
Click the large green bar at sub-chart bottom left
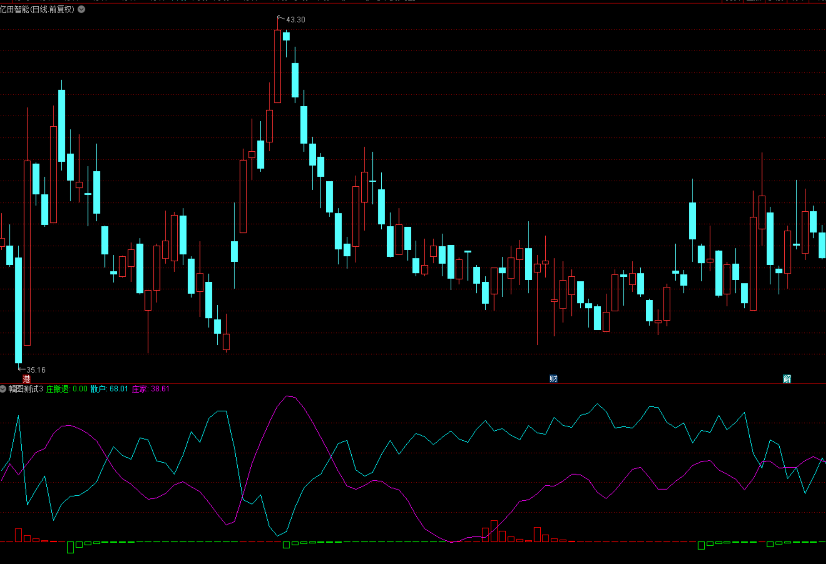[x=71, y=547]
